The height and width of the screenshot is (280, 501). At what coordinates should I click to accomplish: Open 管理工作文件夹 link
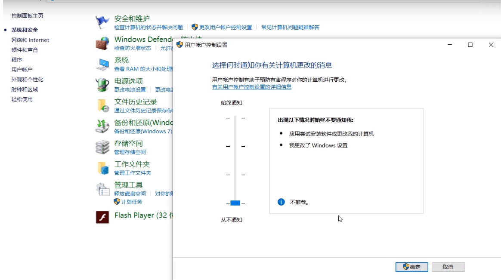(x=133, y=173)
